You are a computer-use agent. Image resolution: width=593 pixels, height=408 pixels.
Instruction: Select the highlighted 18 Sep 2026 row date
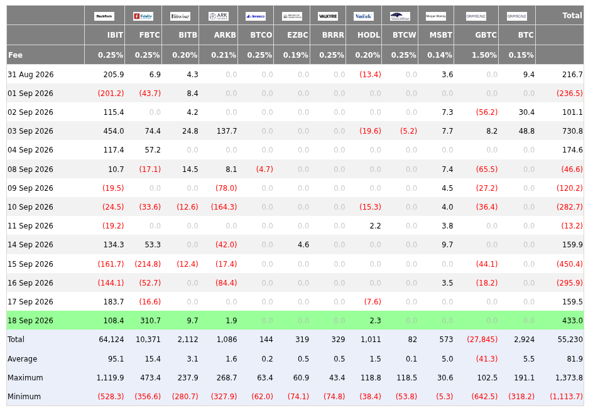30,321
